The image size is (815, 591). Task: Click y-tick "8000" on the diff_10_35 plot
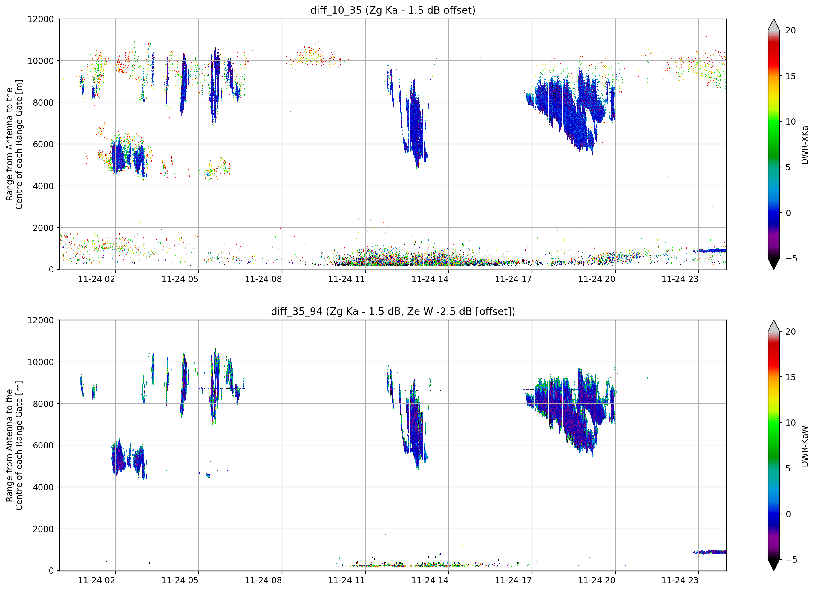click(43, 103)
